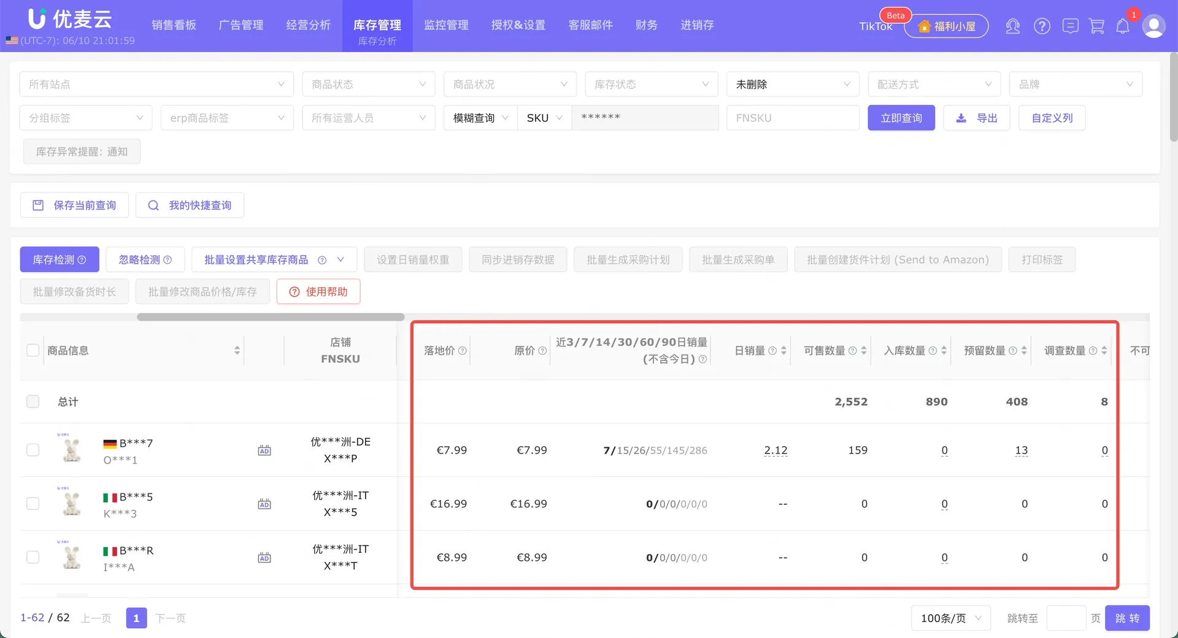This screenshot has width=1178, height=638.
Task: Open the help question mark icon in header
Action: pos(1042,26)
